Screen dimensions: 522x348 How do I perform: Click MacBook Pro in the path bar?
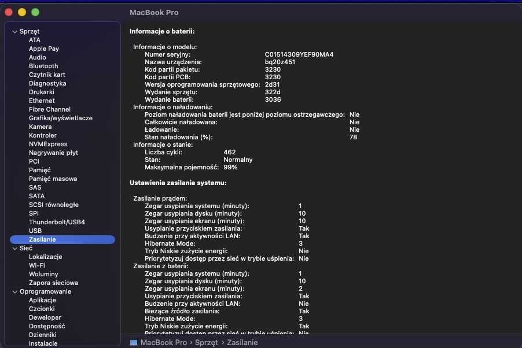[163, 343]
